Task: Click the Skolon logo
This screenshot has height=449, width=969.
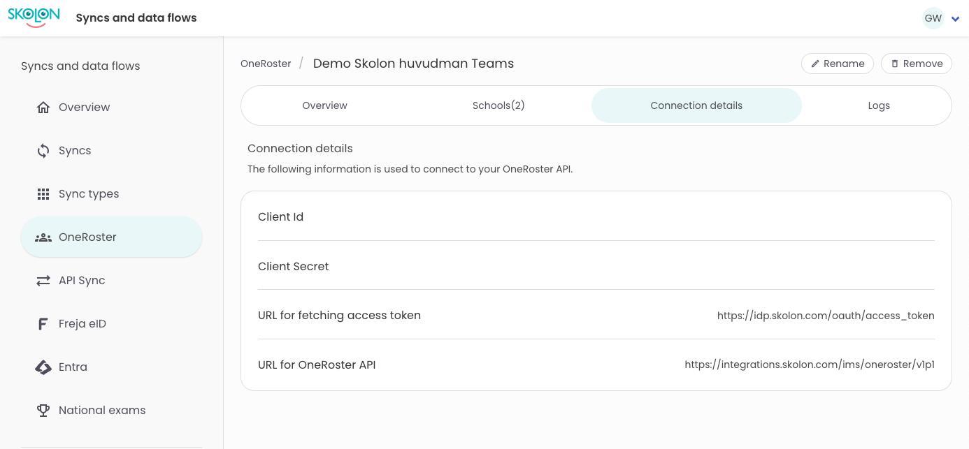Action: [x=34, y=17]
